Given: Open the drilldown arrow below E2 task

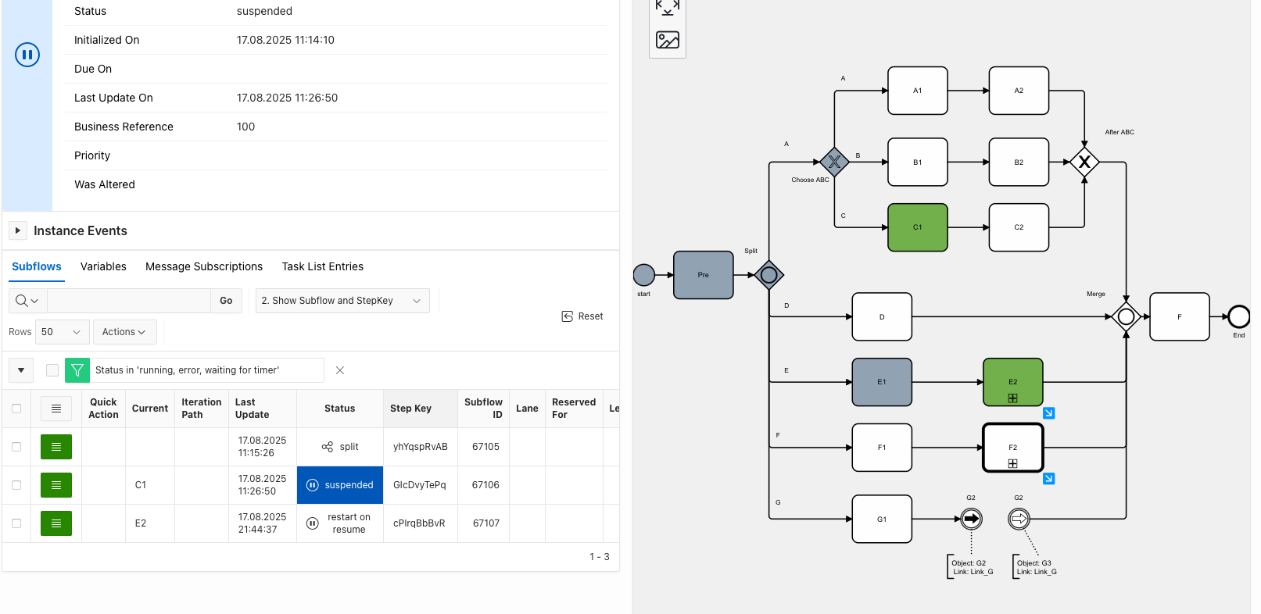Looking at the screenshot, I should pos(1049,413).
